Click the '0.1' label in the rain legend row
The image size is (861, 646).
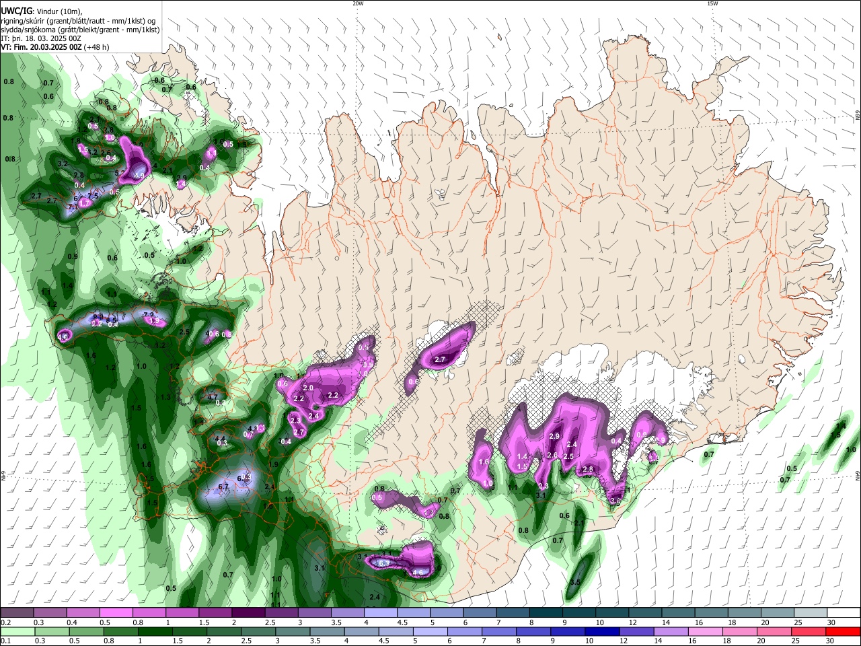click(5, 641)
